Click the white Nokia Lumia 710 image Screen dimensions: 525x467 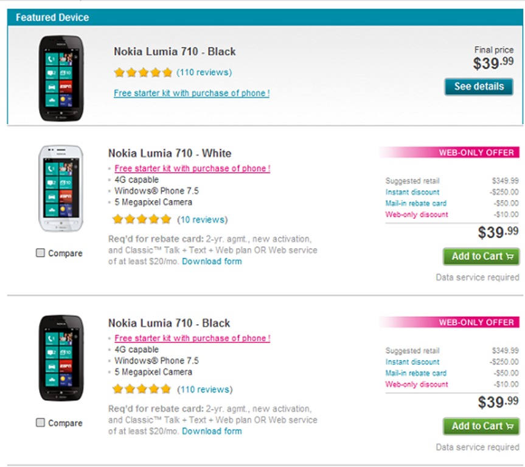[60, 189]
